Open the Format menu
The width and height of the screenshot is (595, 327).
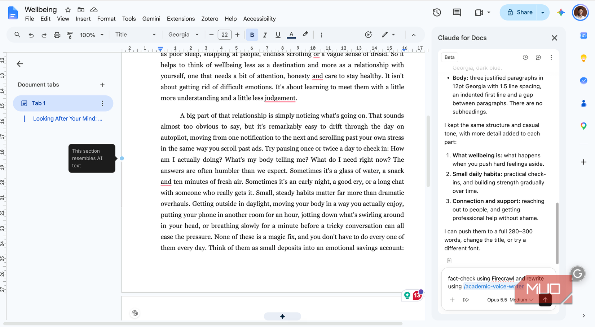106,19
